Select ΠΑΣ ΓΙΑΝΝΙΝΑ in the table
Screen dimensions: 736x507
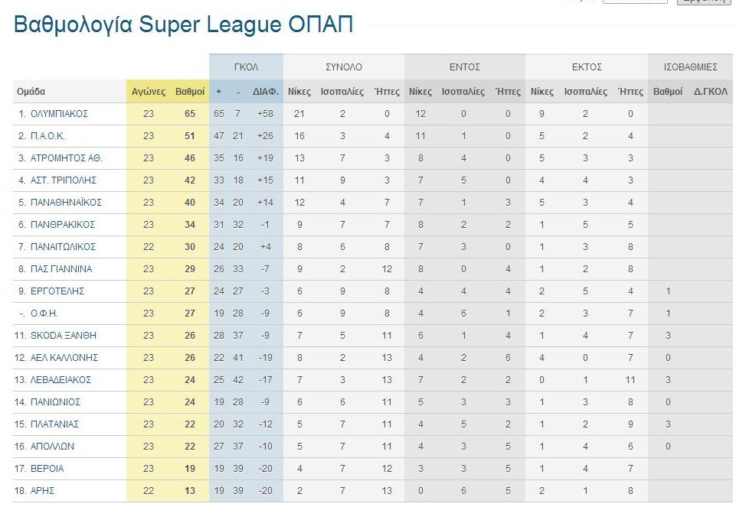click(x=61, y=269)
